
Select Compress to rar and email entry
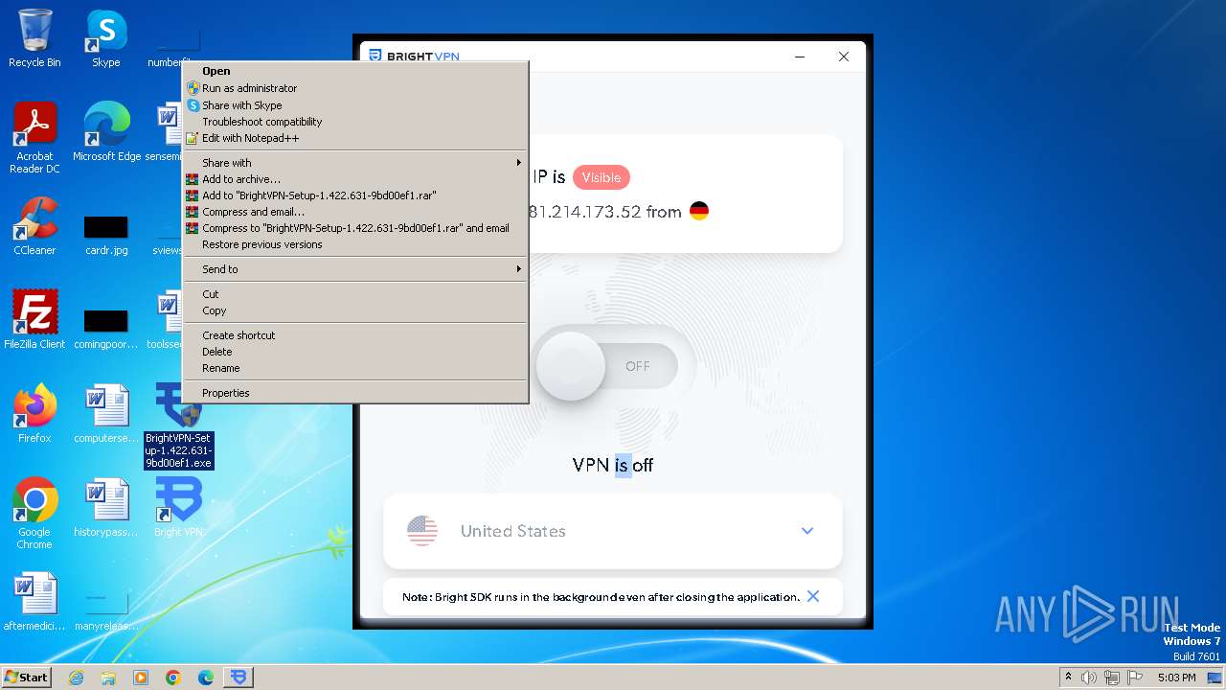click(355, 228)
